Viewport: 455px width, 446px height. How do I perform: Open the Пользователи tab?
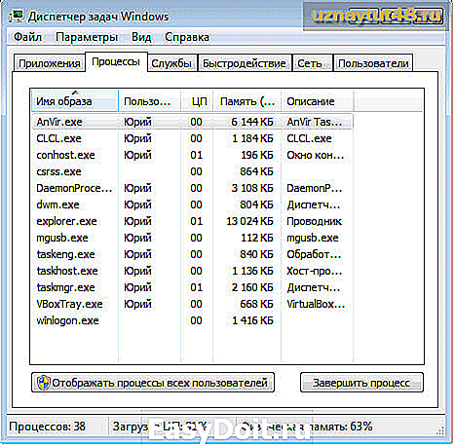[x=373, y=63]
